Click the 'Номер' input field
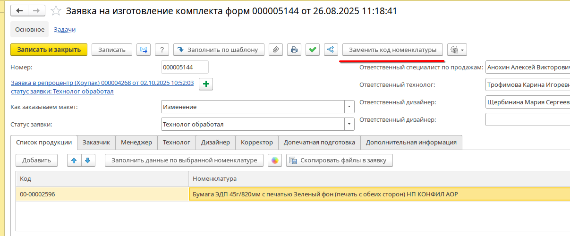570x236 pixels. click(184, 67)
